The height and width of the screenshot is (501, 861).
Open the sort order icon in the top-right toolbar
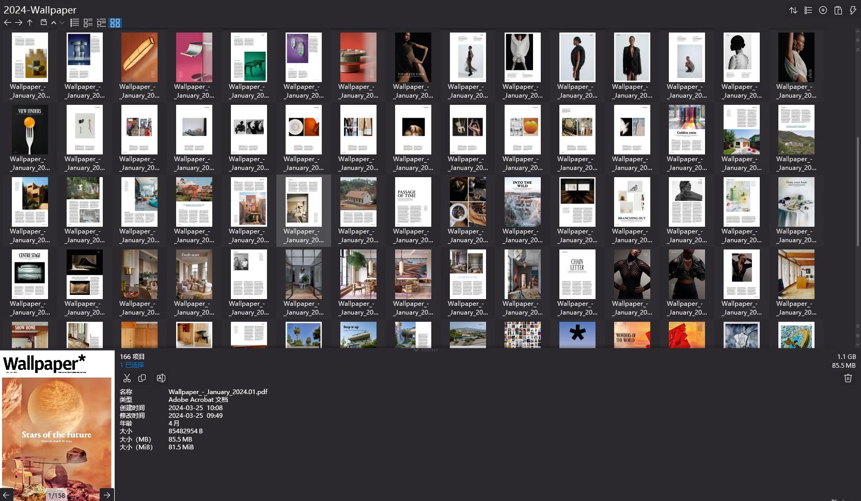(793, 10)
